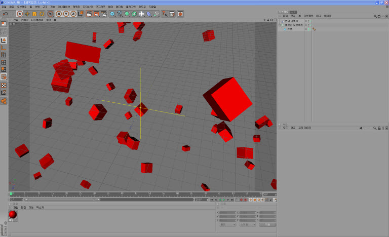Render the active view with clapperboard icon
This screenshot has width=389, height=237.
point(89,14)
